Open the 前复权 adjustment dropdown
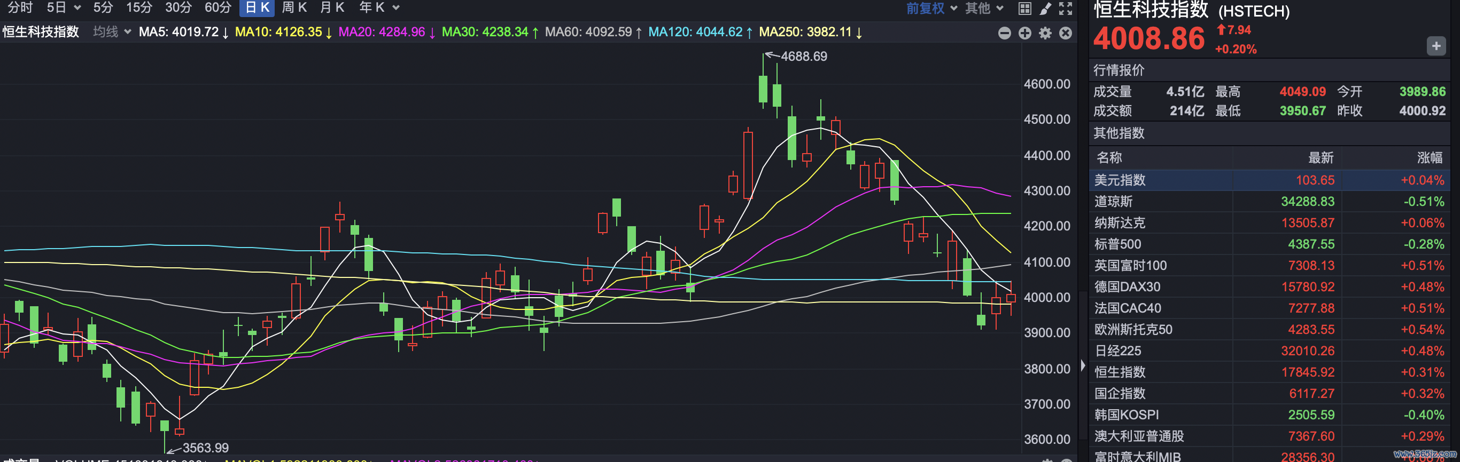The width and height of the screenshot is (1460, 462). tap(932, 8)
